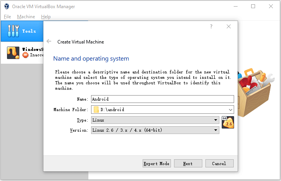This screenshot has width=281, height=181.
Task: Click the Name field containing Android
Action: tap(162, 99)
